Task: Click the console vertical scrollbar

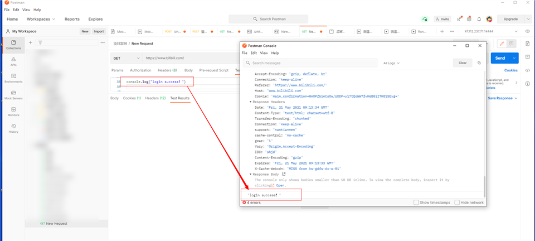Action: [484, 186]
